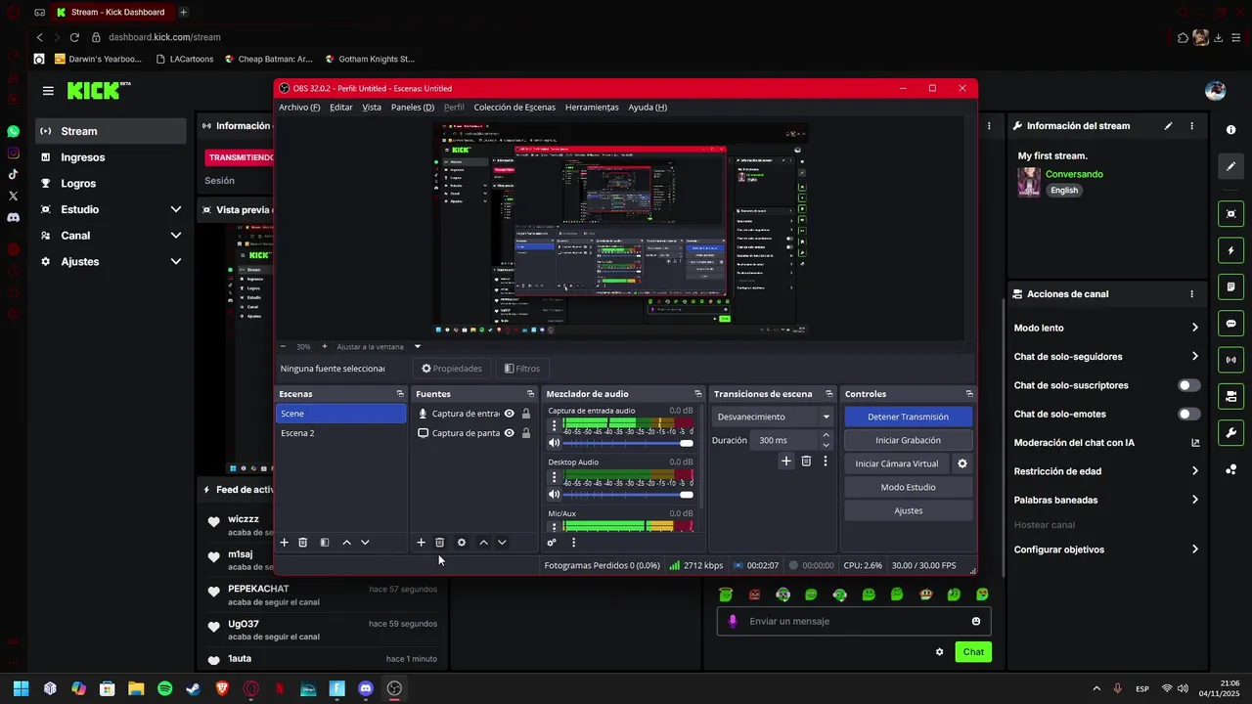The height and width of the screenshot is (704, 1252).
Task: Open chat settings gear next to Chat button
Action: (x=940, y=652)
